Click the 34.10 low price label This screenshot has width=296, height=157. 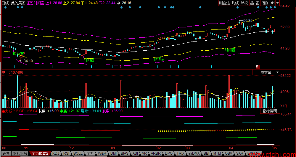(x=28, y=61)
